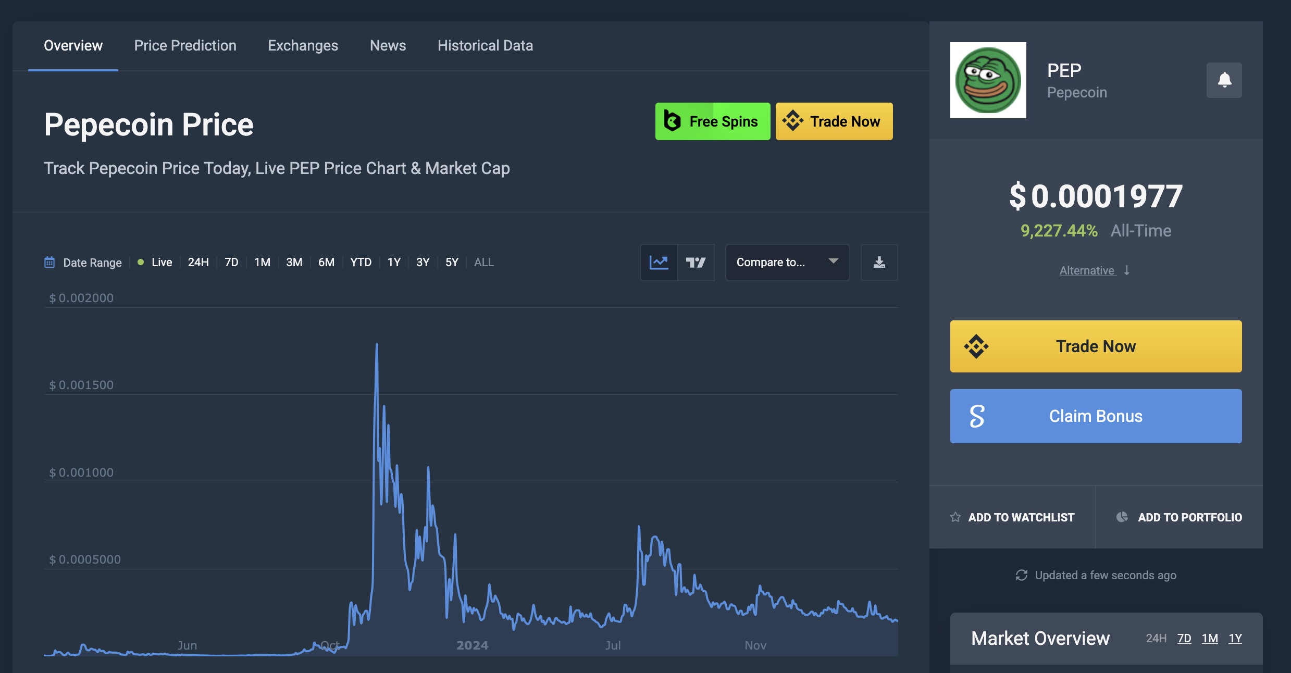This screenshot has width=1291, height=673.
Task: Open the Price Prediction tab
Action: coord(185,46)
